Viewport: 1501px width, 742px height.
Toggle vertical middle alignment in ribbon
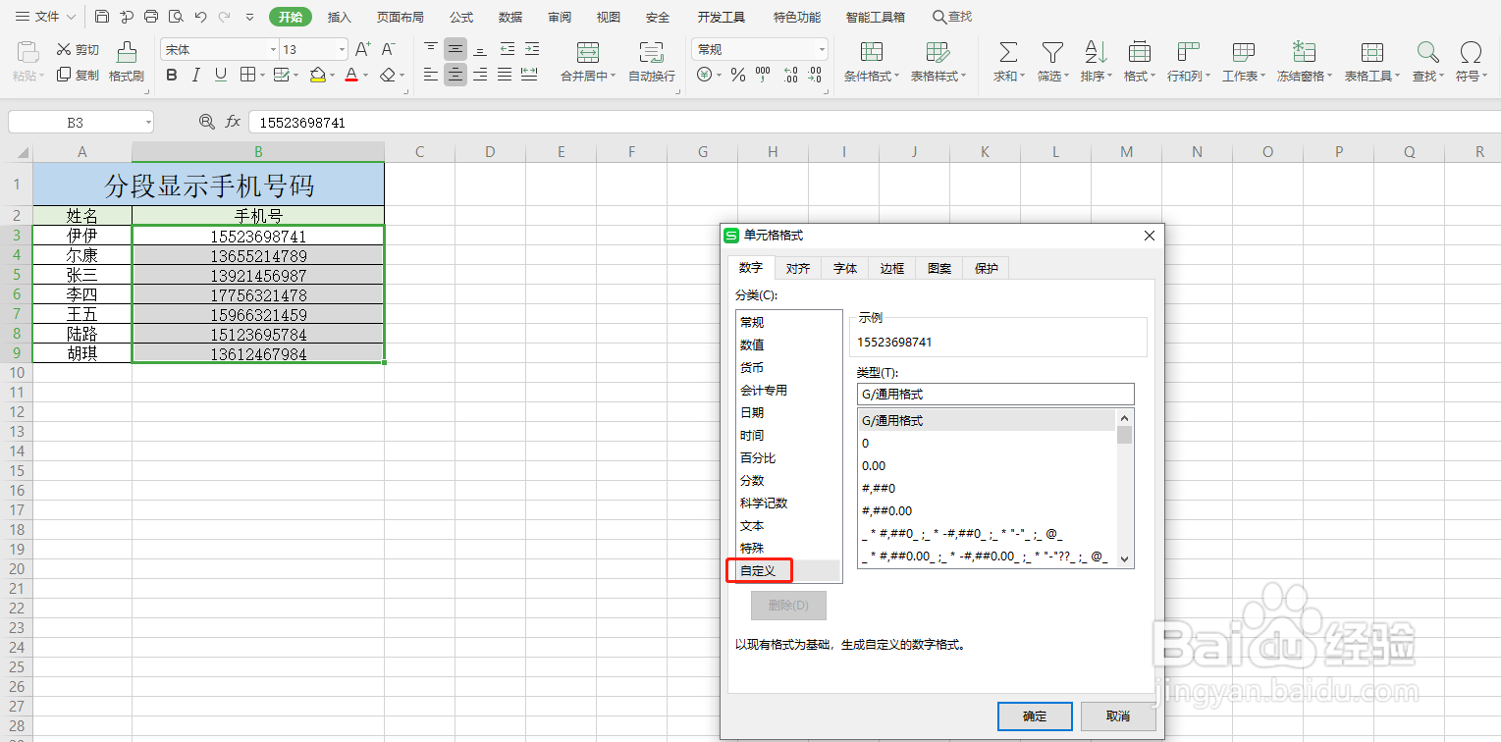pyautogui.click(x=456, y=49)
